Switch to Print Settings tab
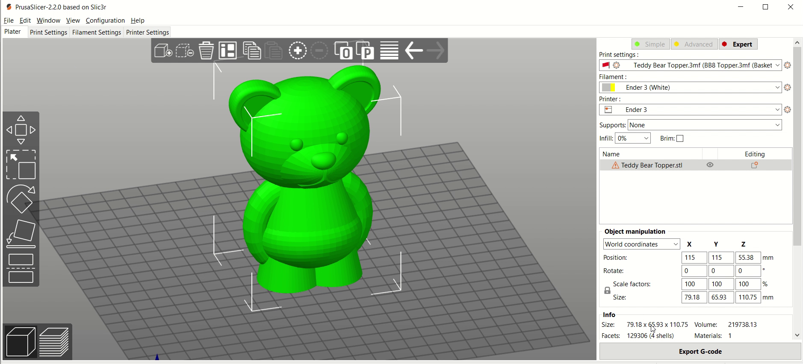803x364 pixels. [48, 32]
